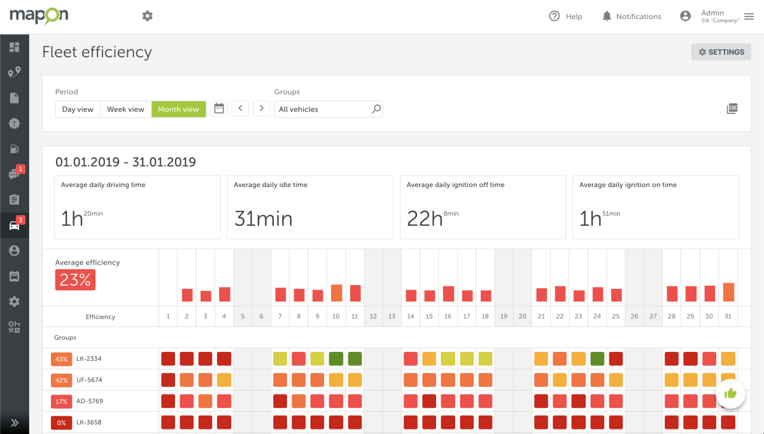Open the dashboard panel from the sidebar
Image resolution: width=764 pixels, height=434 pixels.
point(14,46)
